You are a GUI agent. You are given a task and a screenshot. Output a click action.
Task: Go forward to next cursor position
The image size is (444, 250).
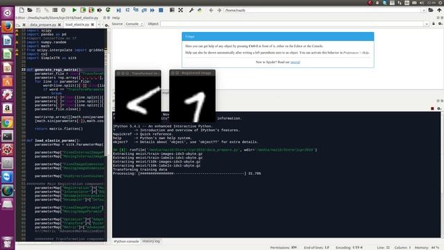pyautogui.click(x=219, y=10)
